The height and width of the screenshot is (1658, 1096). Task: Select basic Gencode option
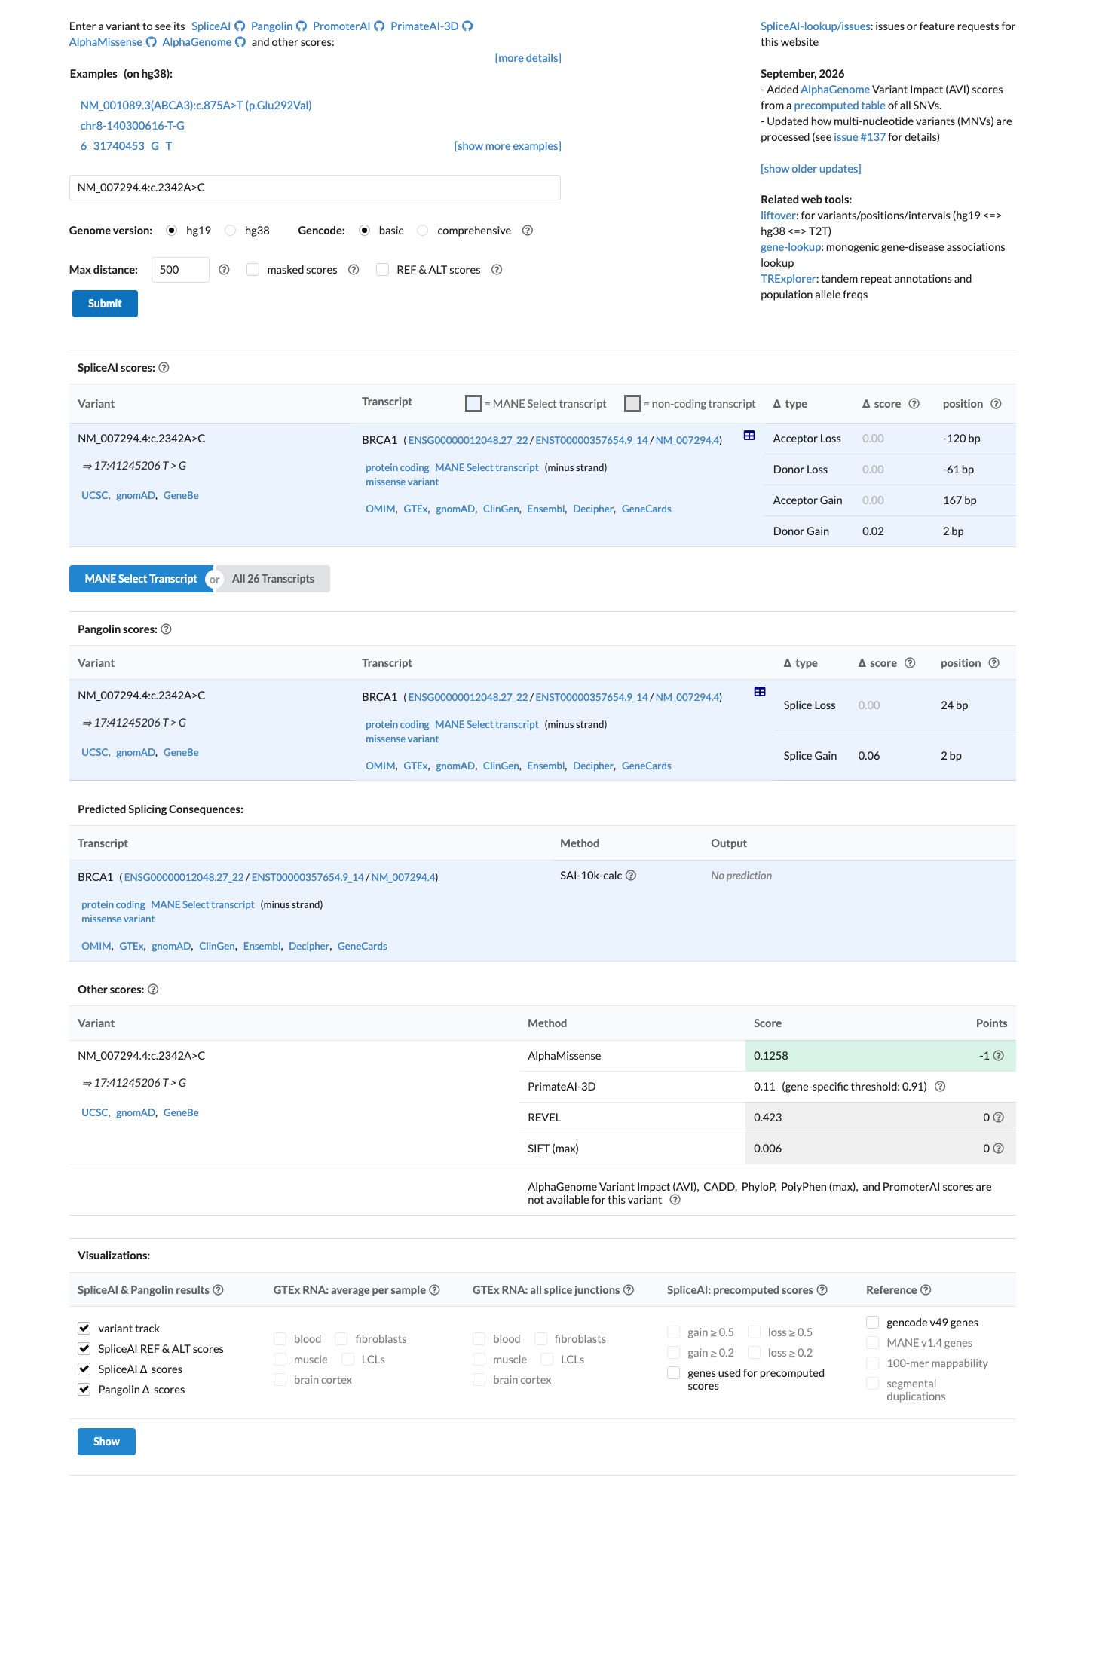click(x=365, y=231)
